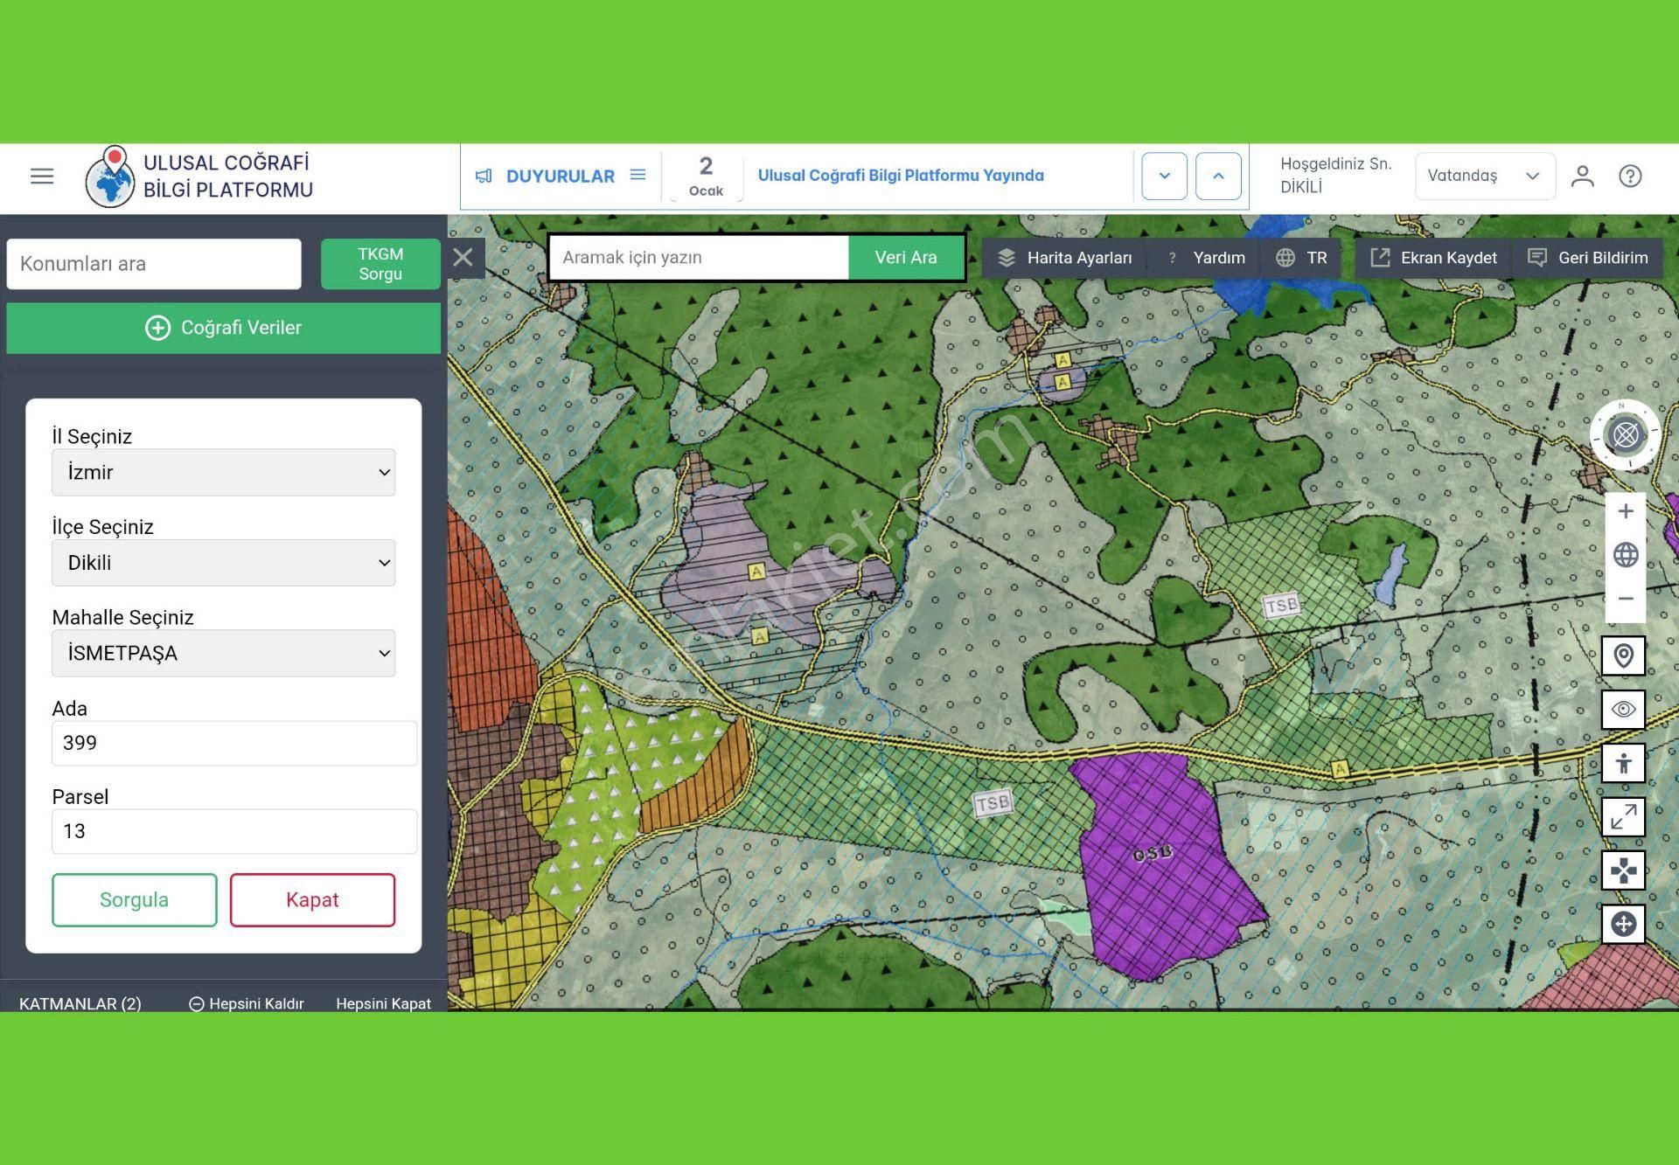Click the accessibility person icon
1679x1165 pixels.
click(1623, 763)
